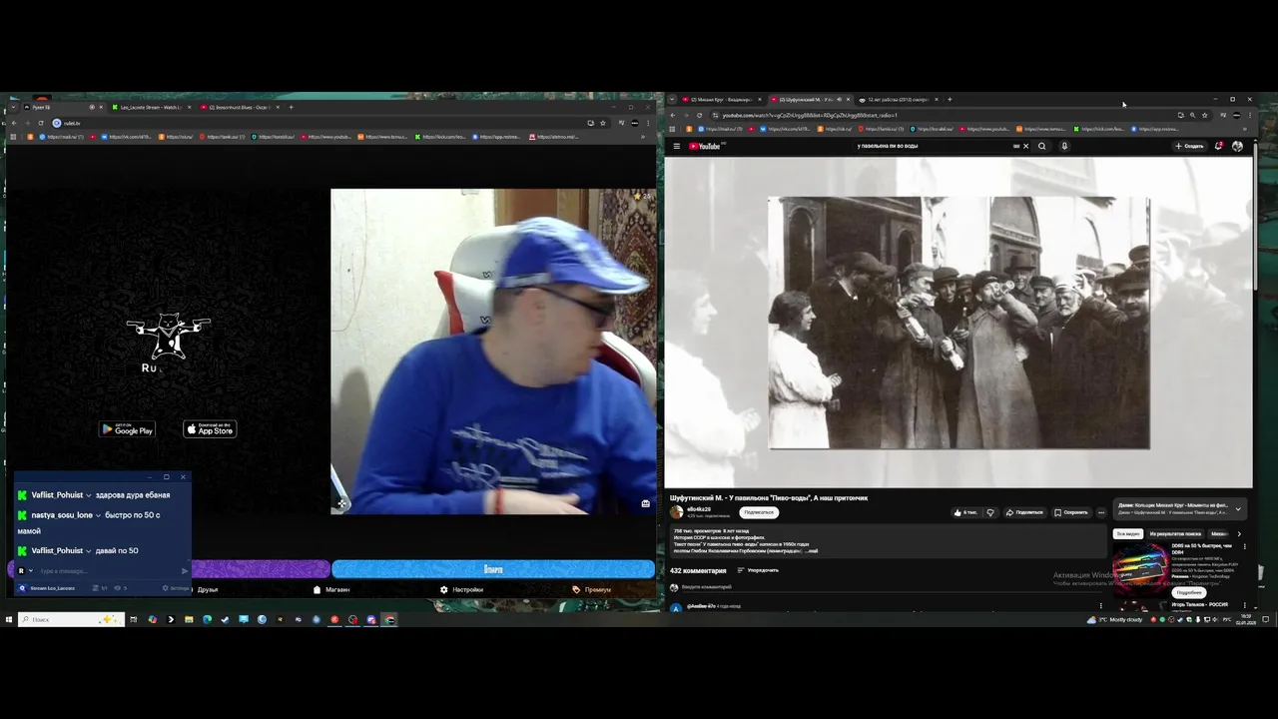Bookmark the YouTube page with star
The height and width of the screenshot is (719, 1278).
pyautogui.click(x=1204, y=115)
